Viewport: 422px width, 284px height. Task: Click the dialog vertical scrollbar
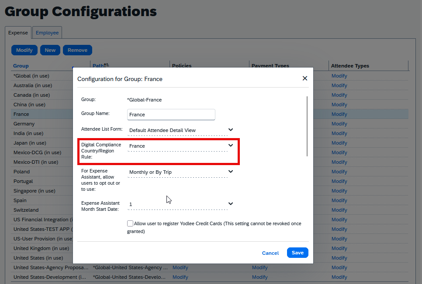pyautogui.click(x=307, y=126)
